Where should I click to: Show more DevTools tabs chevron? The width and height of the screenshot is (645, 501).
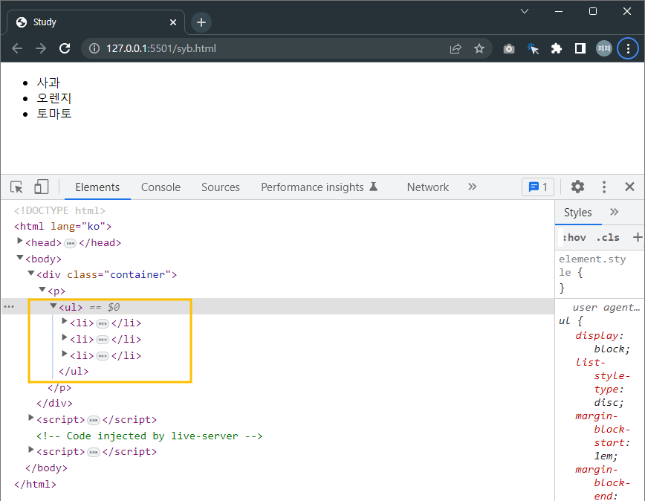[x=473, y=187]
